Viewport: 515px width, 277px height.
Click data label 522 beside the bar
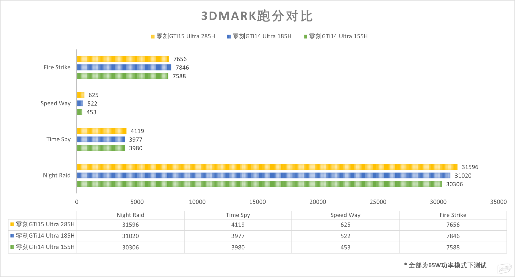click(92, 104)
